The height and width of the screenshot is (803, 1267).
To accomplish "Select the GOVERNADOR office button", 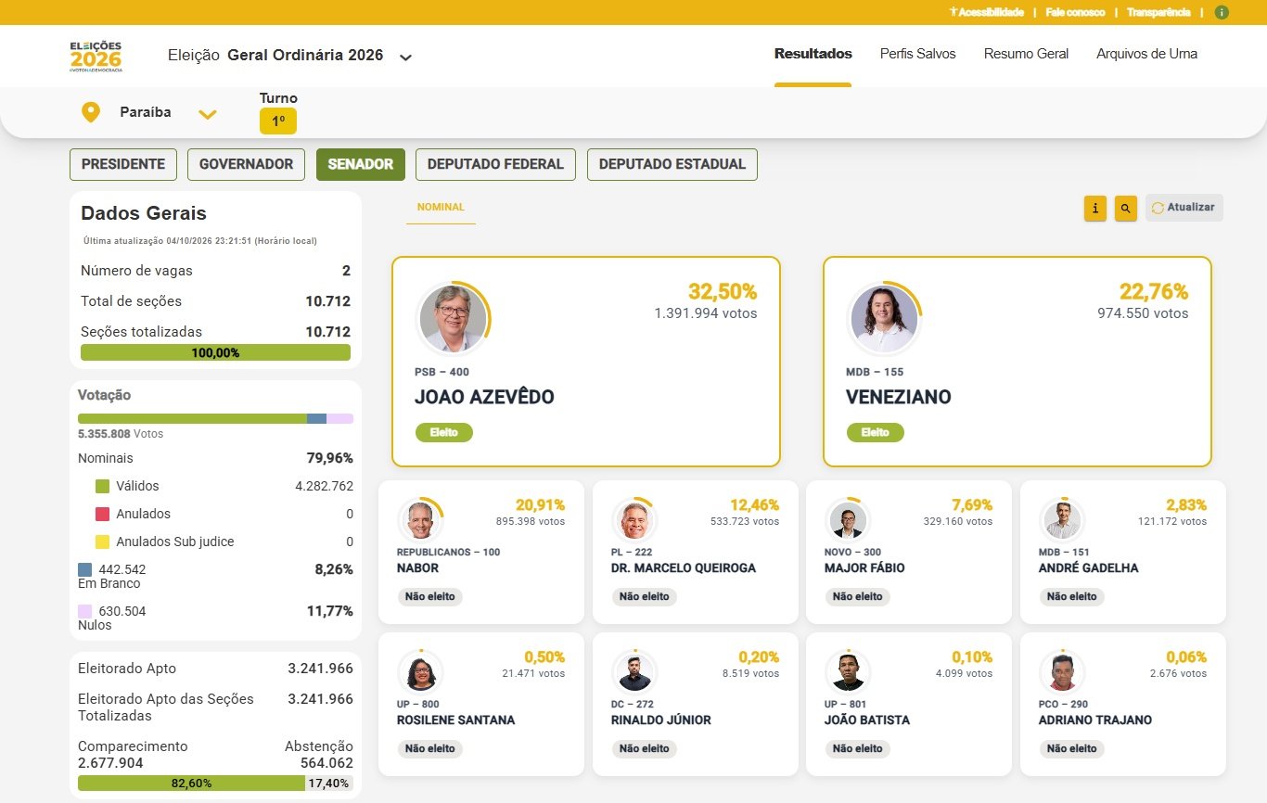I will pos(246,164).
